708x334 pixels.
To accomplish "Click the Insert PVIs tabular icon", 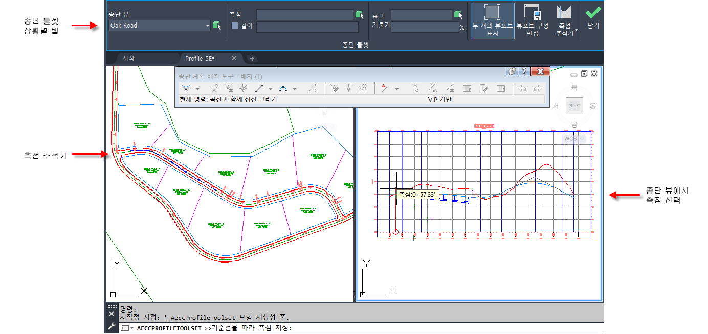I will 334,88.
